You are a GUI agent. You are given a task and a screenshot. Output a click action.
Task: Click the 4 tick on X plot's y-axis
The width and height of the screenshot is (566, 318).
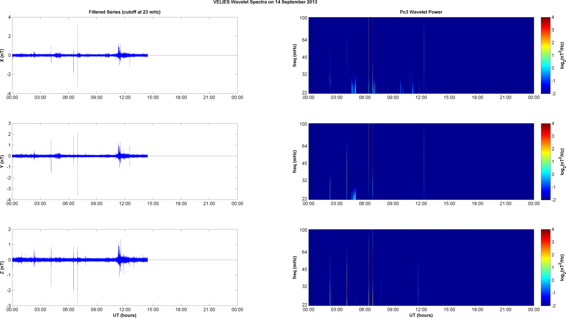pyautogui.click(x=9, y=18)
